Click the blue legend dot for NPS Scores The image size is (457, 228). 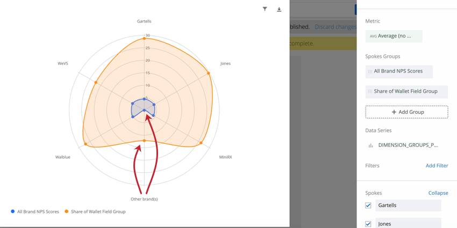tap(12, 211)
